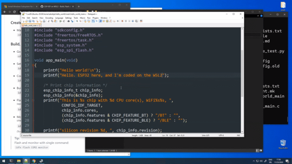
Task: Toggle synchronized vertical scrolling
Action: (85, 21)
